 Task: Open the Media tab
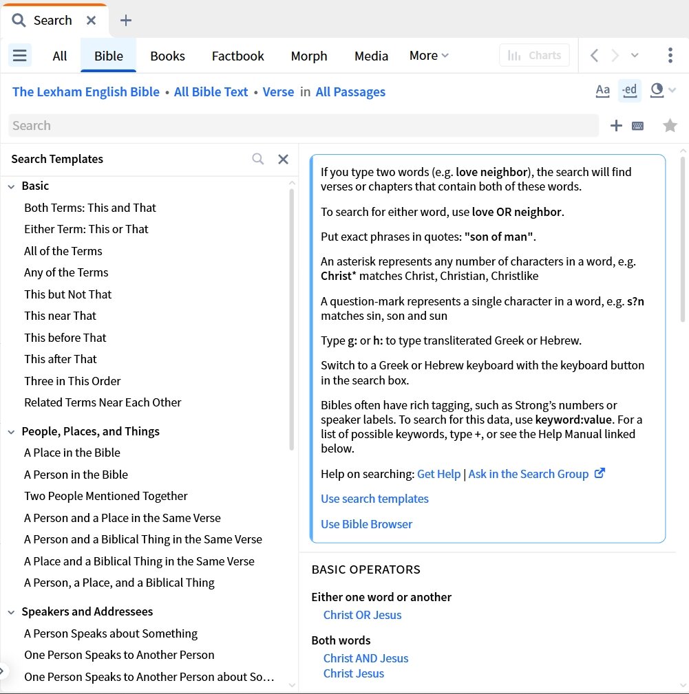371,56
